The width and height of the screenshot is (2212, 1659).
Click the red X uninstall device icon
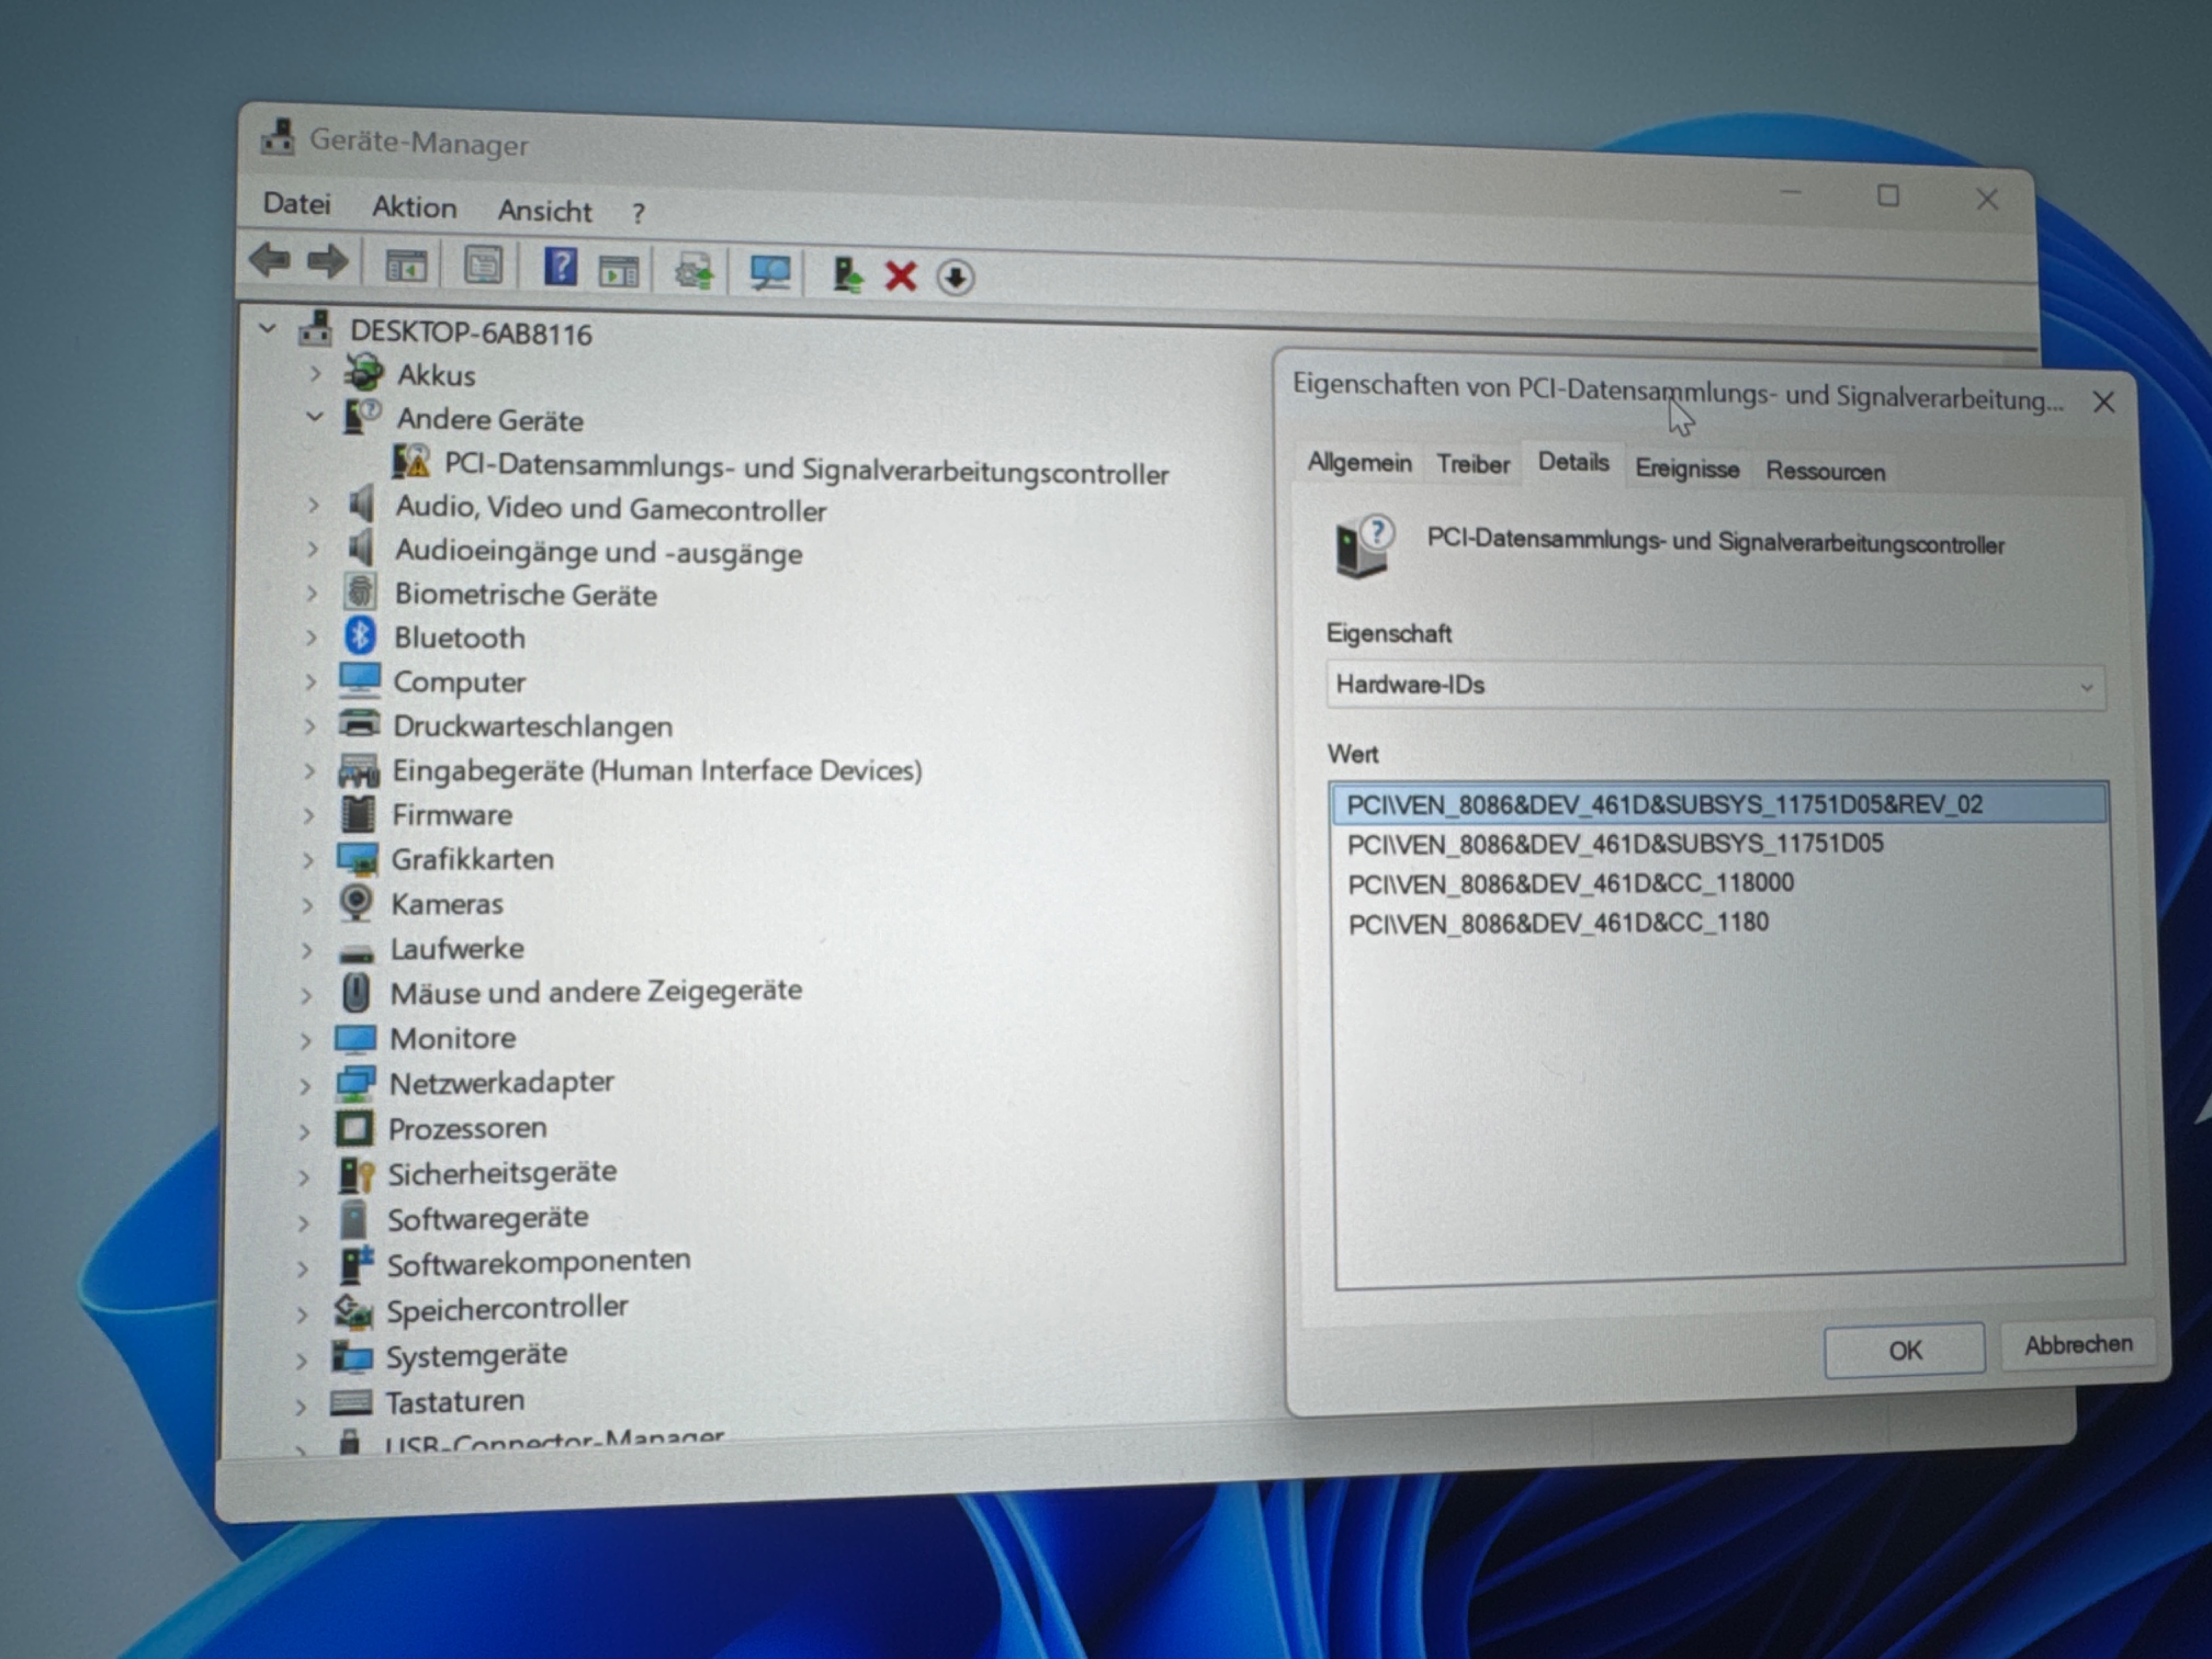[x=901, y=276]
